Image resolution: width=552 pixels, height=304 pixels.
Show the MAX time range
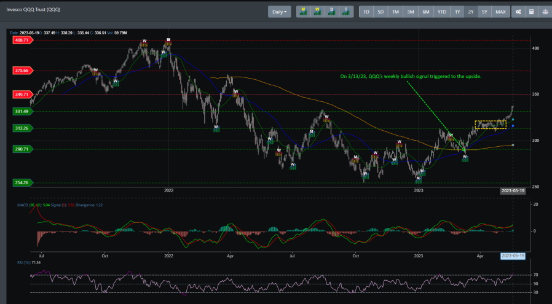pos(500,12)
